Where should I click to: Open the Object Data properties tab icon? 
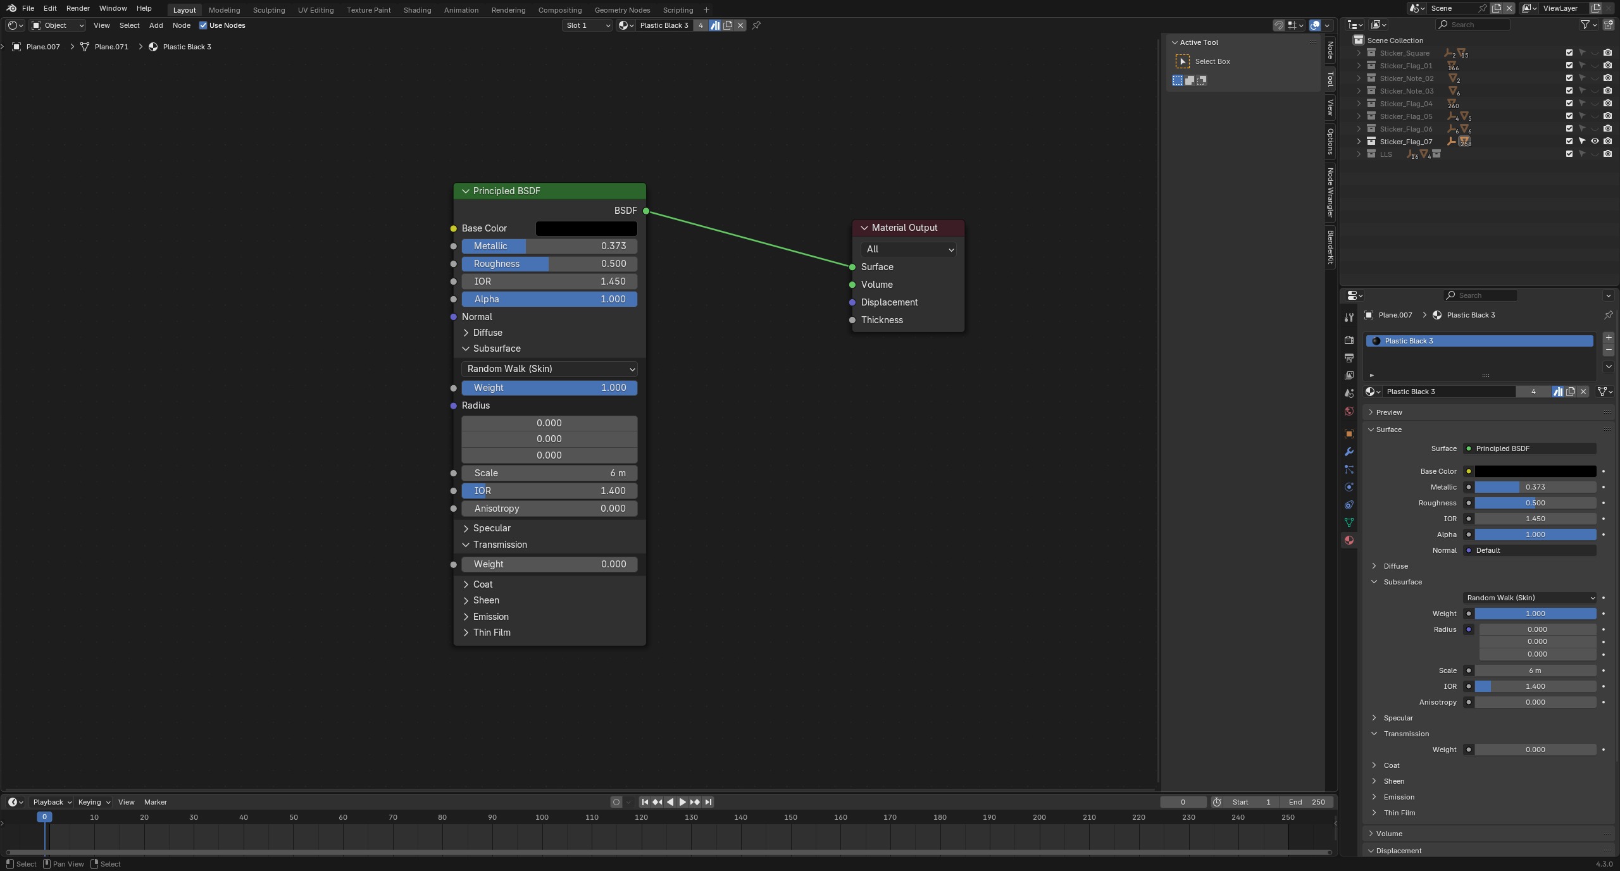click(1349, 522)
